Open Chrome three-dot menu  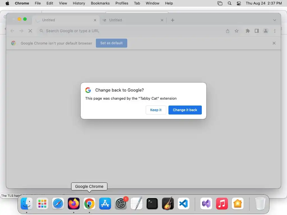click(x=275, y=31)
